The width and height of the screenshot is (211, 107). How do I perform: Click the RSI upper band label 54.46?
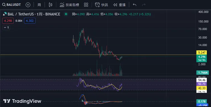(202, 80)
